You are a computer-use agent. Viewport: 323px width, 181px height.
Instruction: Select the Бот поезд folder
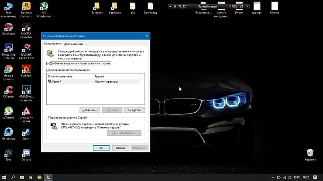(151, 8)
